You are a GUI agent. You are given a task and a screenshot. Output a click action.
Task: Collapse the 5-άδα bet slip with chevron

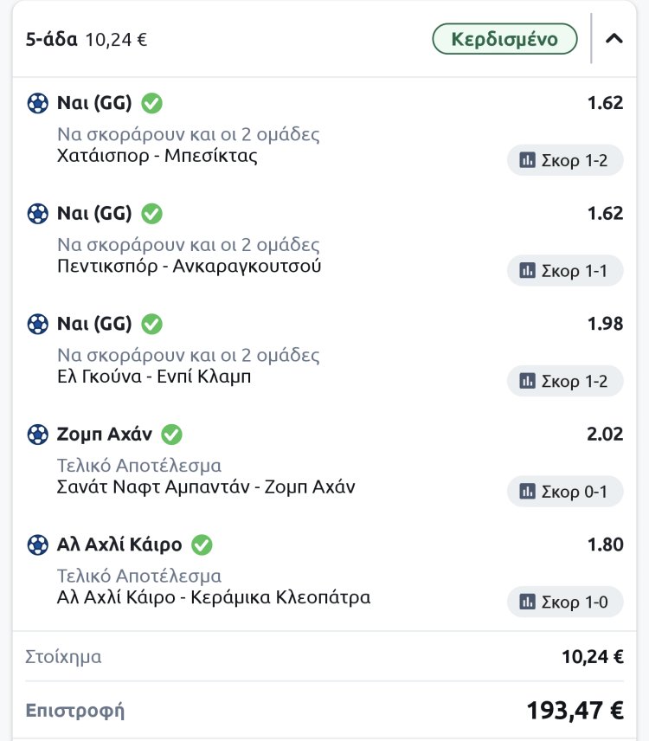pyautogui.click(x=614, y=39)
